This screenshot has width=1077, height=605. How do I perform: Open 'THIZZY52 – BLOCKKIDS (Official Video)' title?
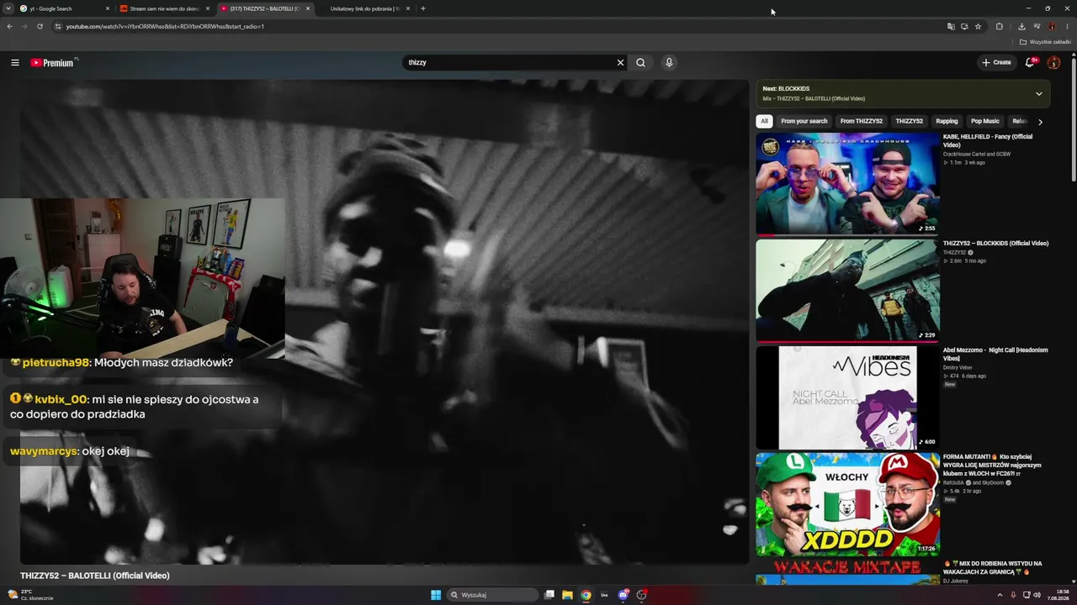pyautogui.click(x=995, y=243)
